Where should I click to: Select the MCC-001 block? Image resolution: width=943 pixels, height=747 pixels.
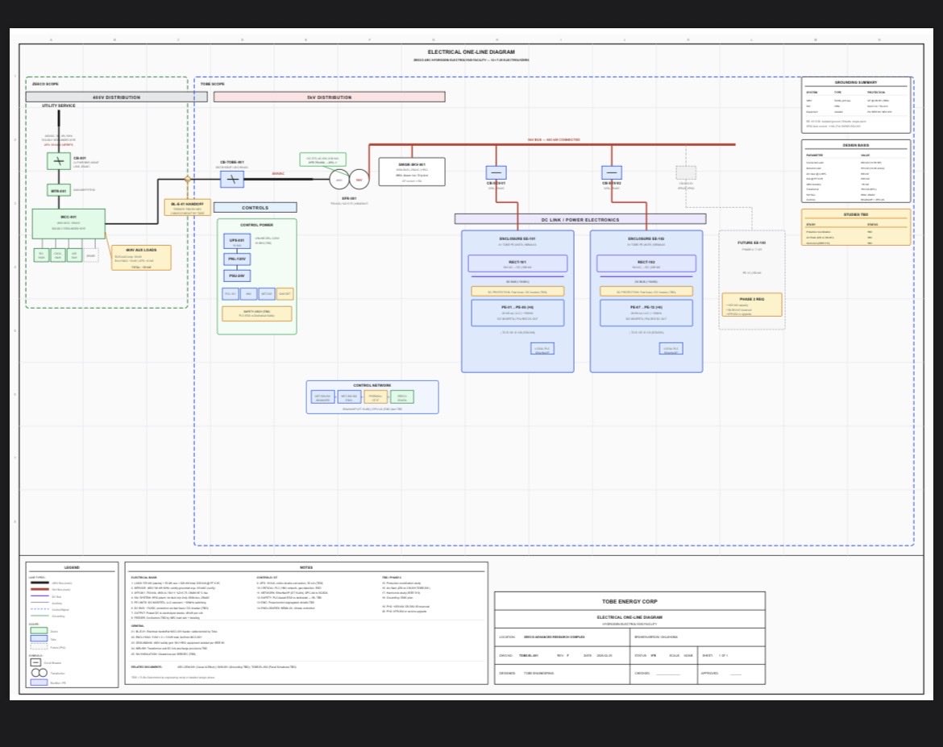(x=69, y=224)
